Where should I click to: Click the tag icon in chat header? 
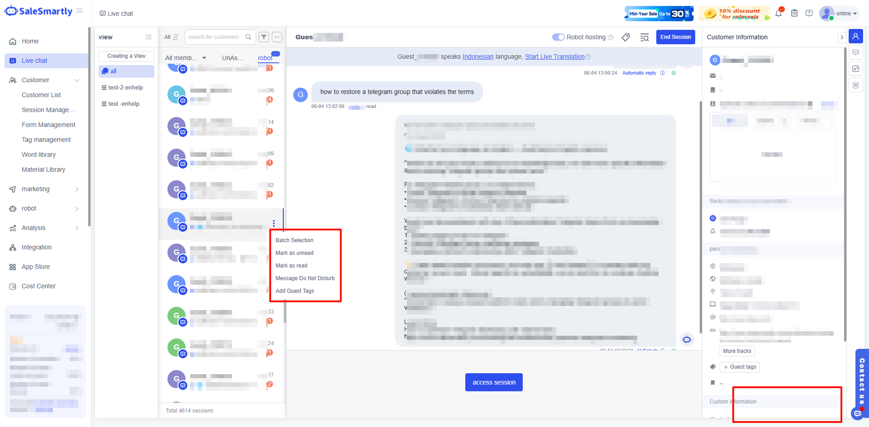coord(625,37)
